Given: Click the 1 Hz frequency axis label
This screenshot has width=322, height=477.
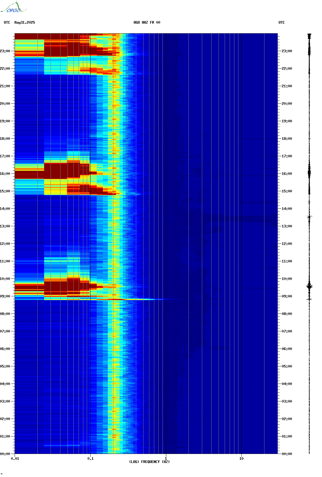Looking at the screenshot, I should click(166, 459).
